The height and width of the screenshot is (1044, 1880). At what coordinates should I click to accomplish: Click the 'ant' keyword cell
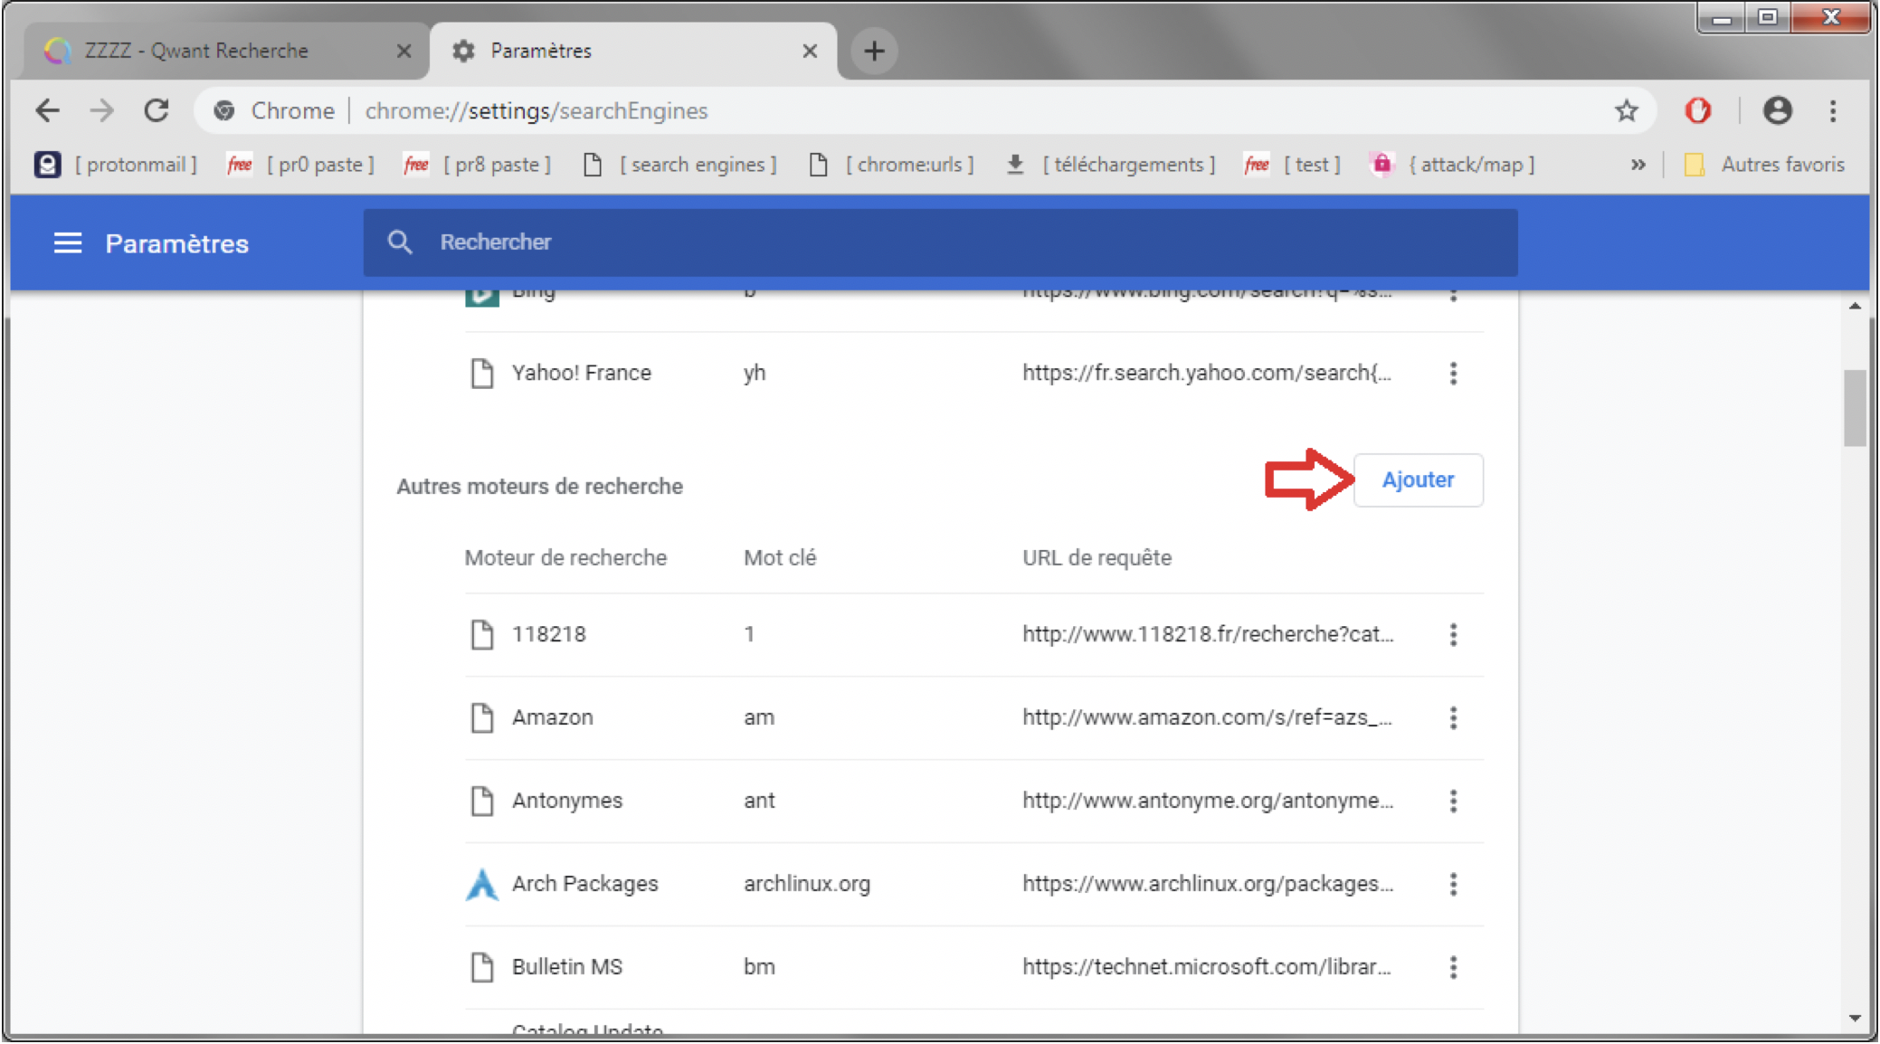[x=759, y=802]
